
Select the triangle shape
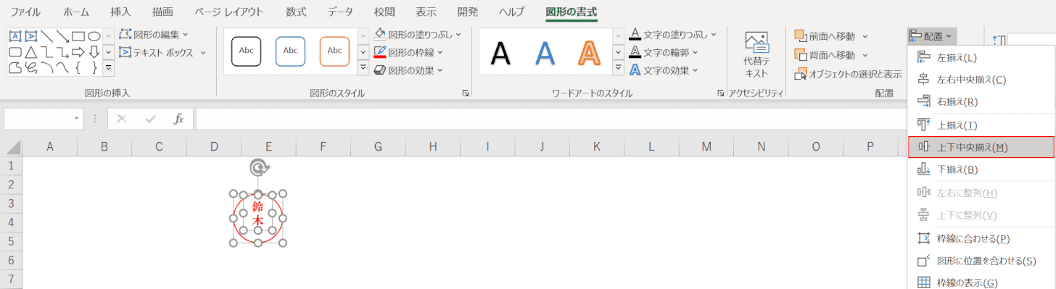30,52
